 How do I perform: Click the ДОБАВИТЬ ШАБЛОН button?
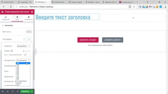(x=113, y=40)
